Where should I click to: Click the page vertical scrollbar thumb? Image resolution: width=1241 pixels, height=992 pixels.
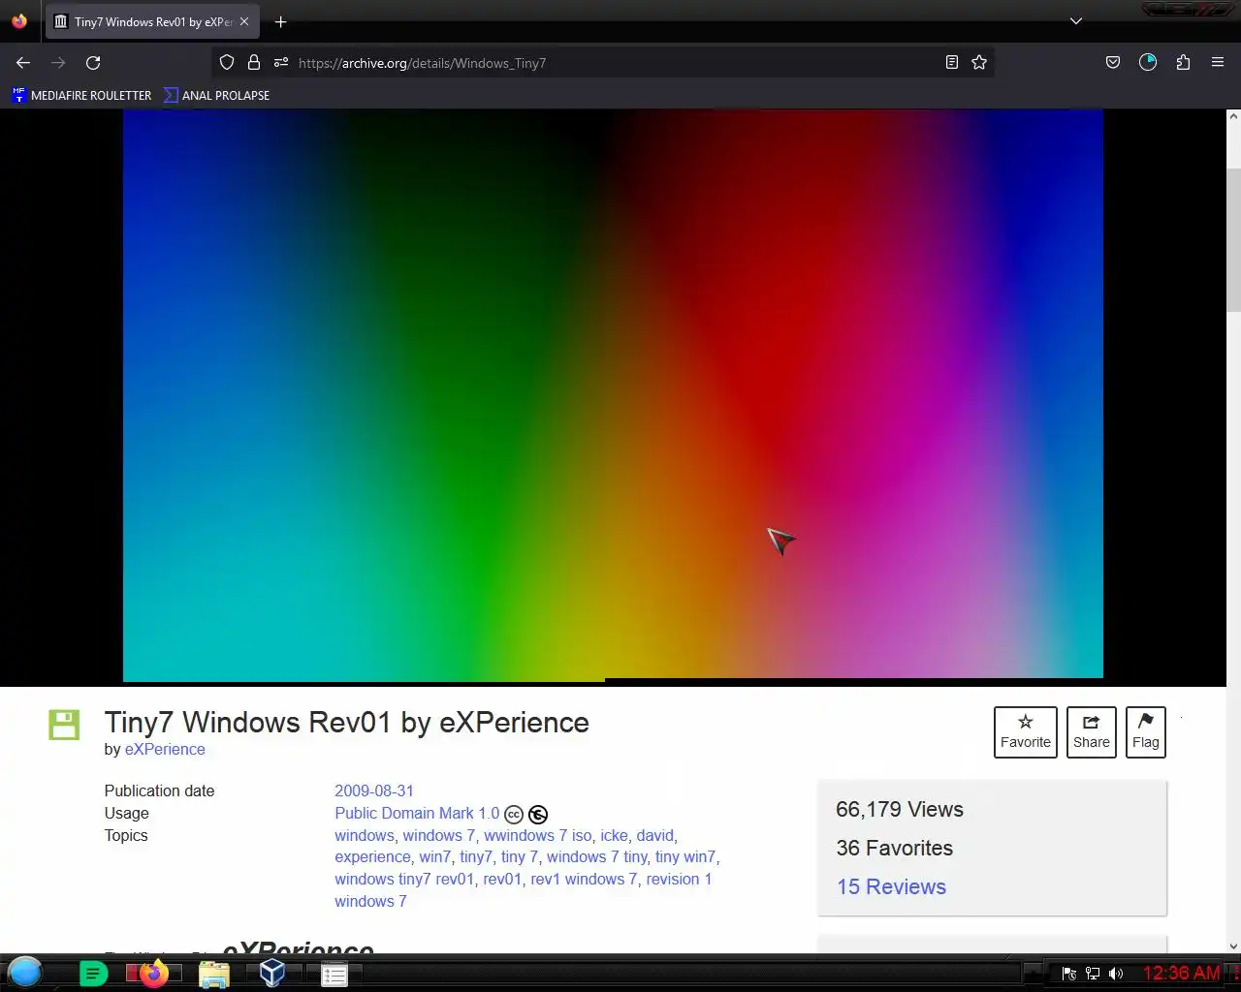coord(1233,240)
